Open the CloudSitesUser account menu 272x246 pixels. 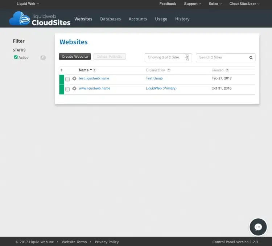244,4
